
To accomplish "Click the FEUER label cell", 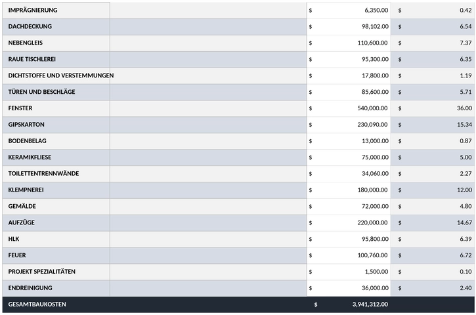I will (x=56, y=256).
